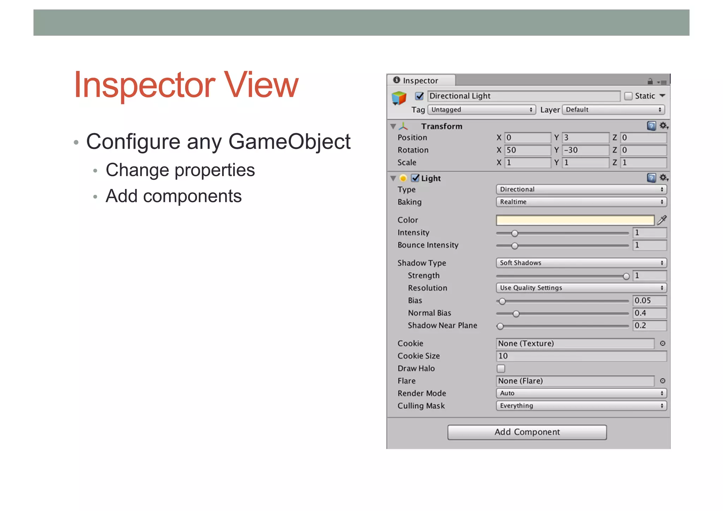Click the Bias value field 0.05
The image size is (723, 511).
[x=650, y=301]
